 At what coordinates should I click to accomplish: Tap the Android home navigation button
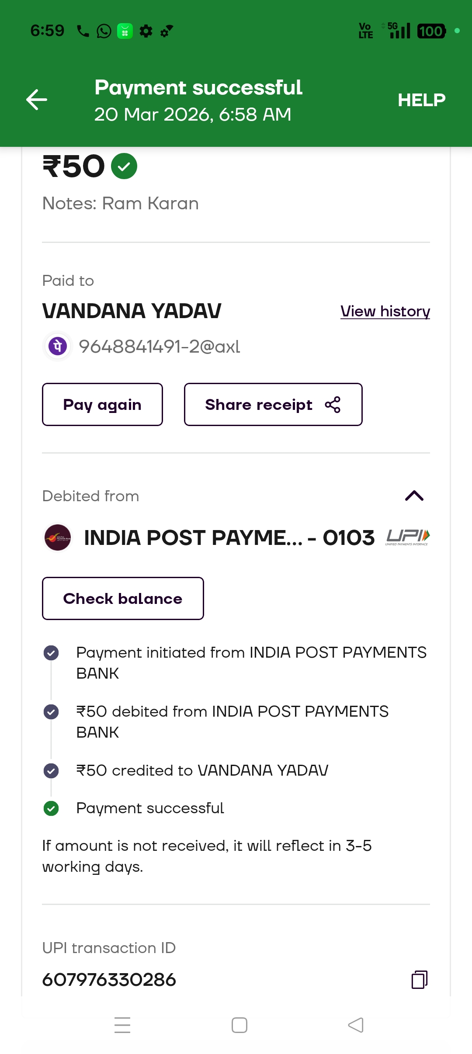click(x=239, y=1025)
